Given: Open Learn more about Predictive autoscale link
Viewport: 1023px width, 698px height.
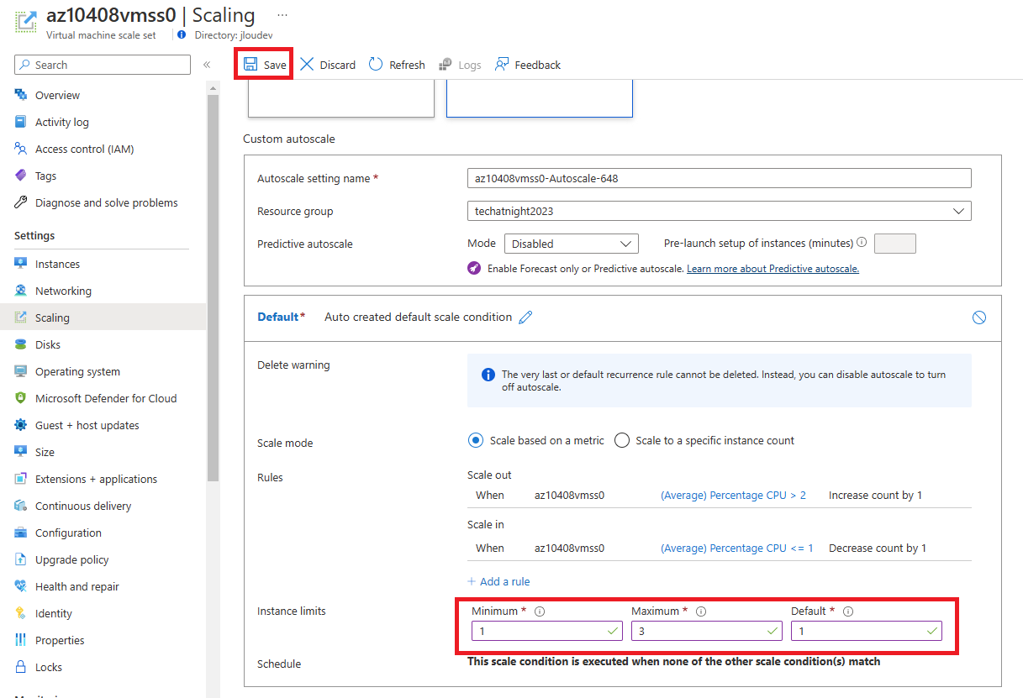Looking at the screenshot, I should tap(773, 269).
